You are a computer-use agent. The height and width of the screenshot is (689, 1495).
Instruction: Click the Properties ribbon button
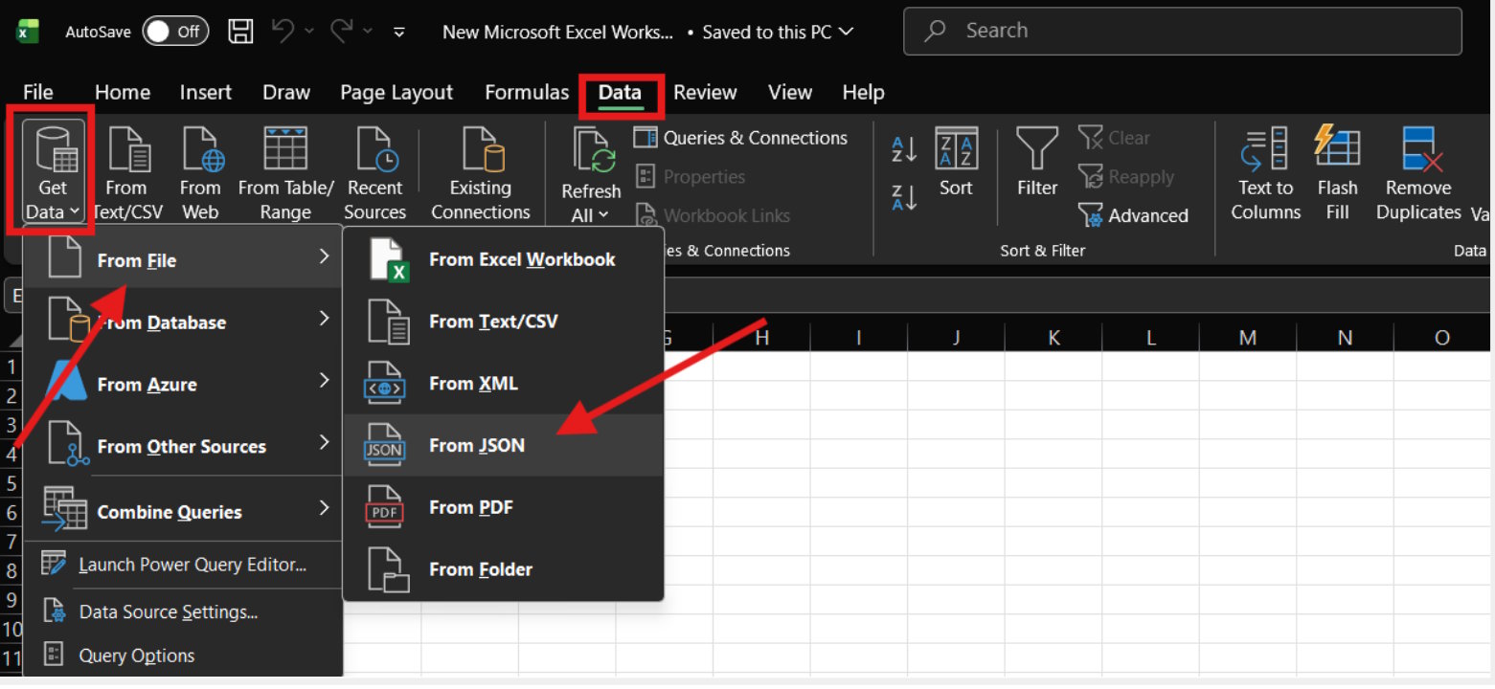point(691,177)
